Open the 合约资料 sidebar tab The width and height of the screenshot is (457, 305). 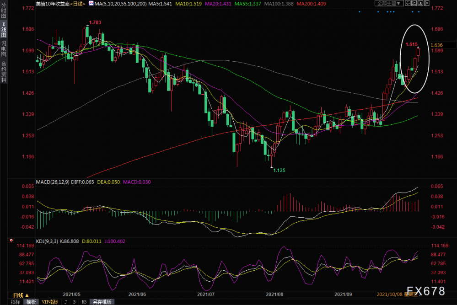click(x=4, y=71)
